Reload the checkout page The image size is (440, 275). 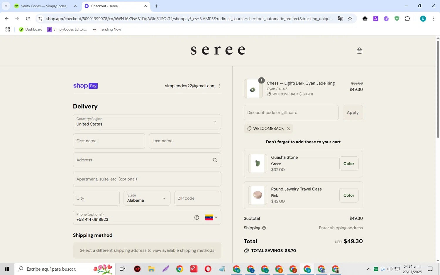pos(28,18)
